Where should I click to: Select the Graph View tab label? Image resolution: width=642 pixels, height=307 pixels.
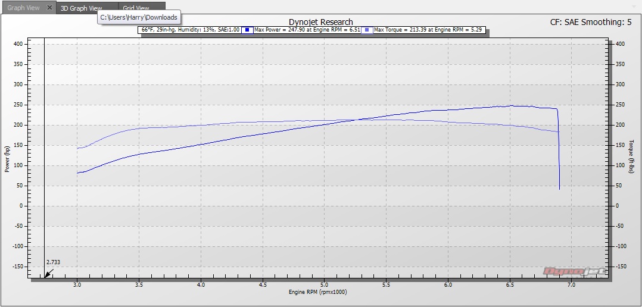[24, 8]
